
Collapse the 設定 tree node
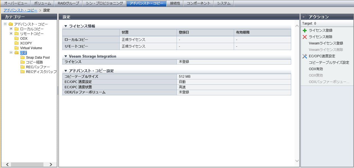point(11,53)
